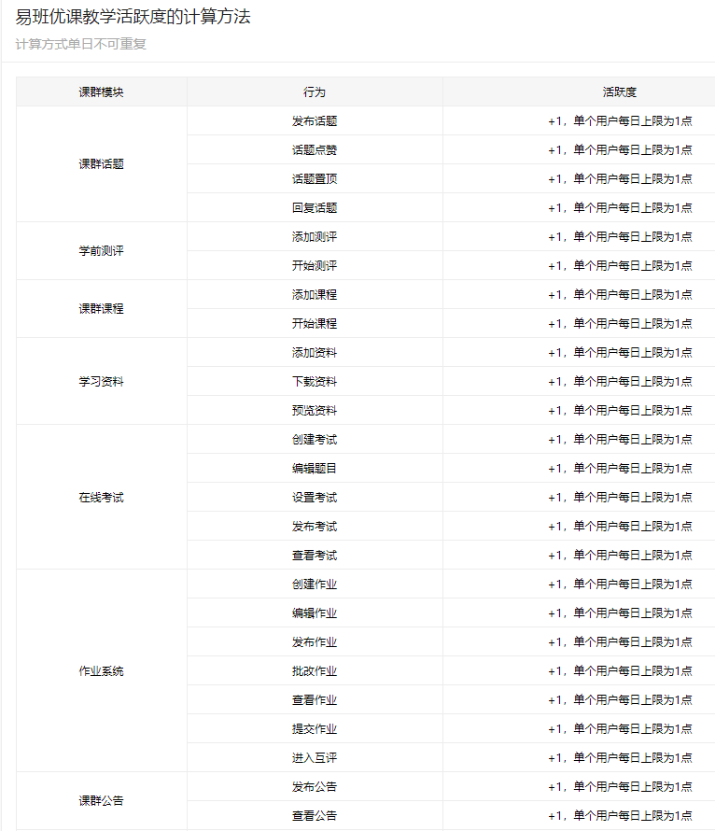The height and width of the screenshot is (831, 715).
Task: Click the 下载资料 behavior cell
Action: click(315, 382)
